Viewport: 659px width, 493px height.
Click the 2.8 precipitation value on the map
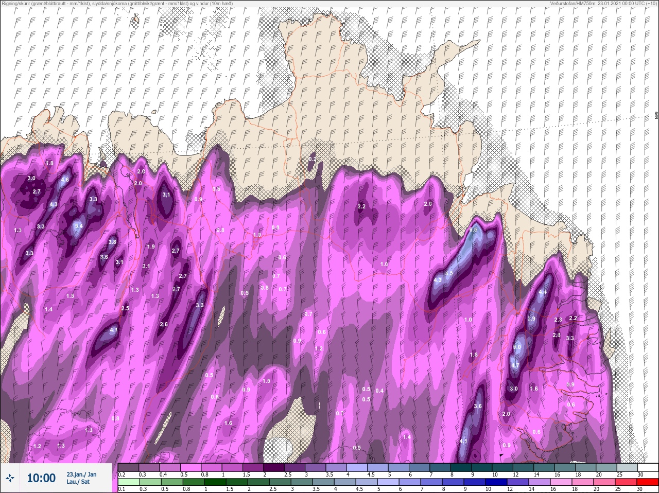click(x=556, y=336)
